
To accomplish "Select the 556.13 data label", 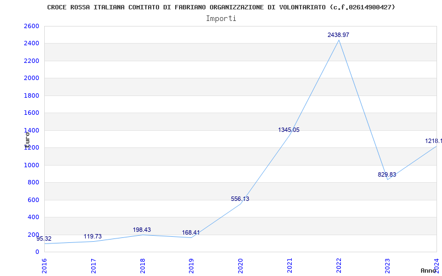I will [x=240, y=199].
